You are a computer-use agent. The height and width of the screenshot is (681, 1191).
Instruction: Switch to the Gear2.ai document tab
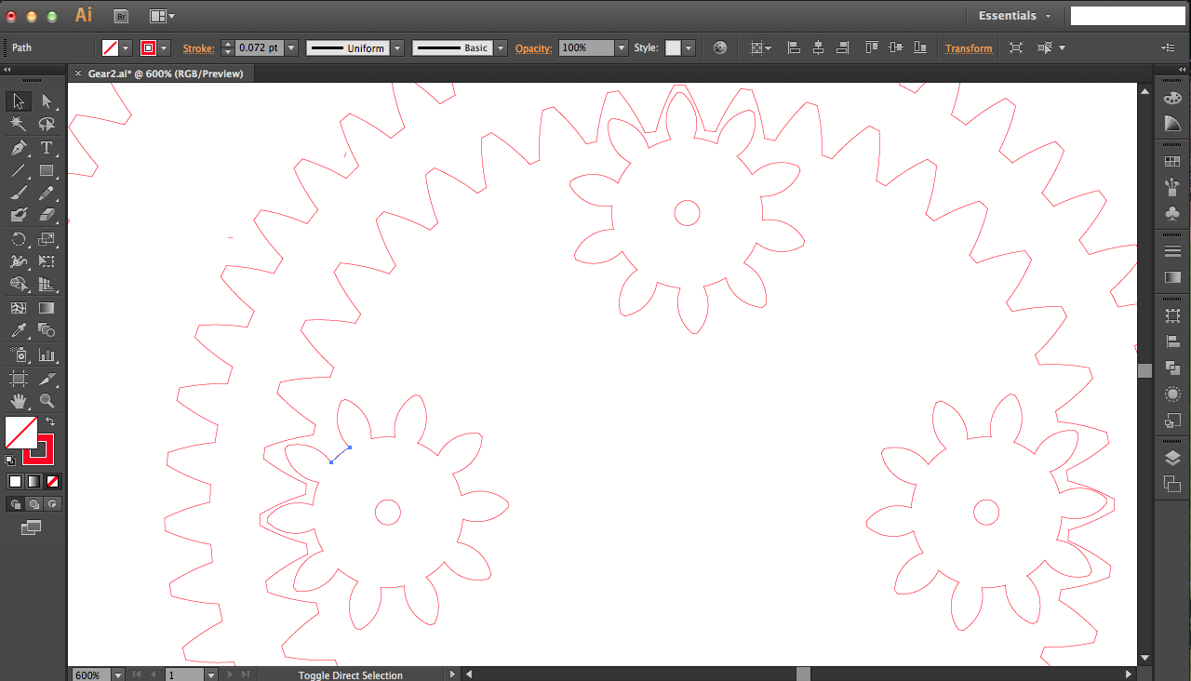[x=166, y=73]
